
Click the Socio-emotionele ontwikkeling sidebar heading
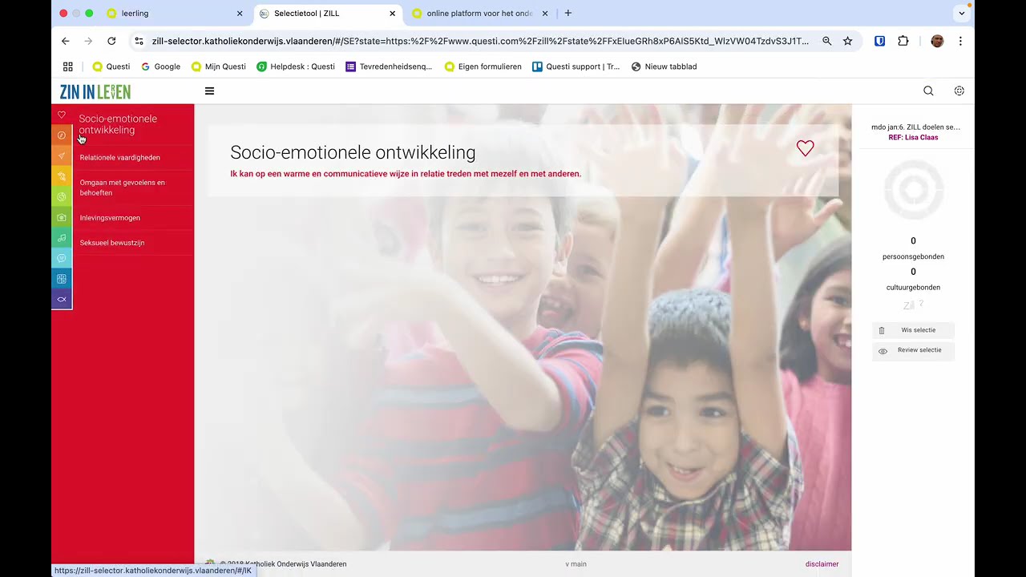[x=118, y=124]
